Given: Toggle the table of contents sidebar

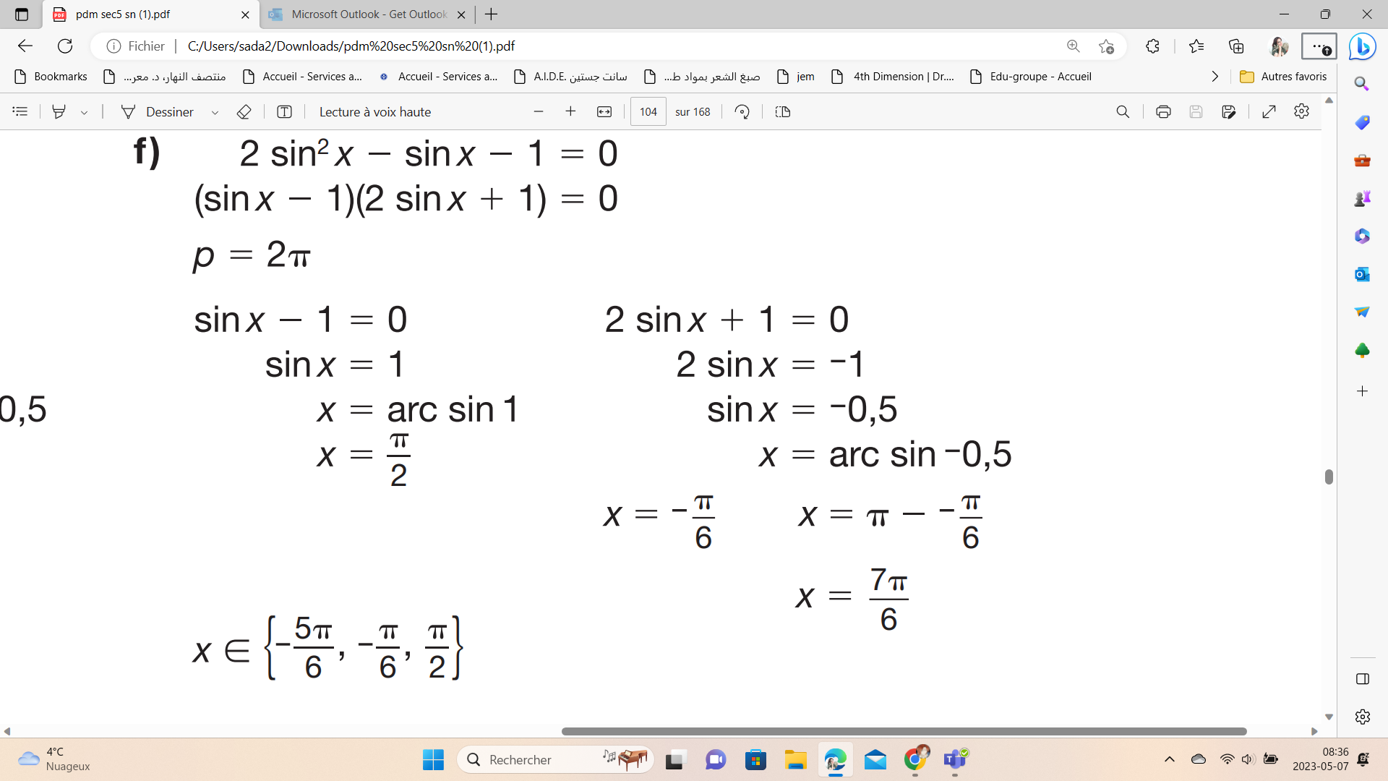Looking at the screenshot, I should (x=20, y=111).
